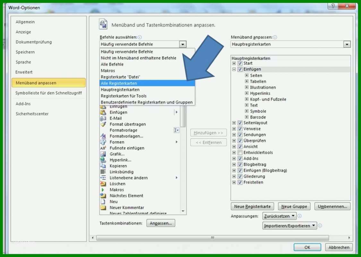Screen dimensions: 361x257
Task: Open the Zurücksetzen dropdown
Action: tap(279, 216)
